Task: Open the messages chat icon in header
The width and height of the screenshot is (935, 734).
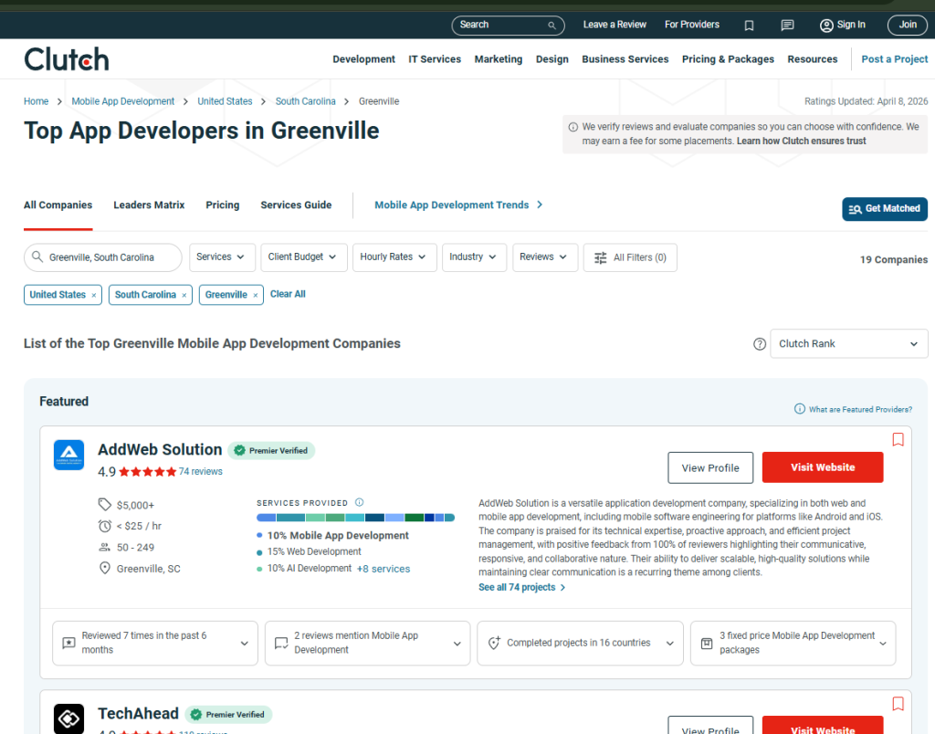Action: [787, 25]
